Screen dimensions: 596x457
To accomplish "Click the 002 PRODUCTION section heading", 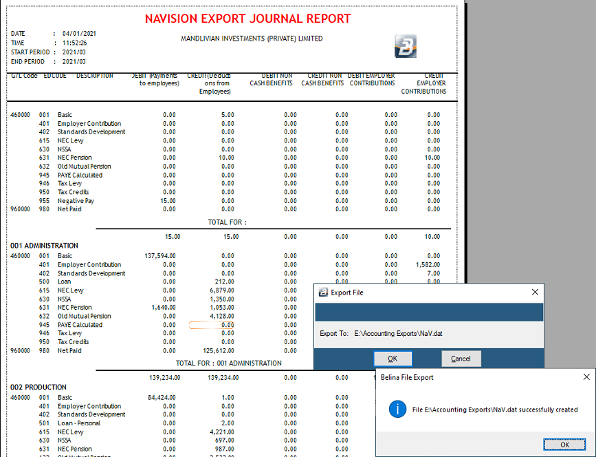I will click(38, 387).
